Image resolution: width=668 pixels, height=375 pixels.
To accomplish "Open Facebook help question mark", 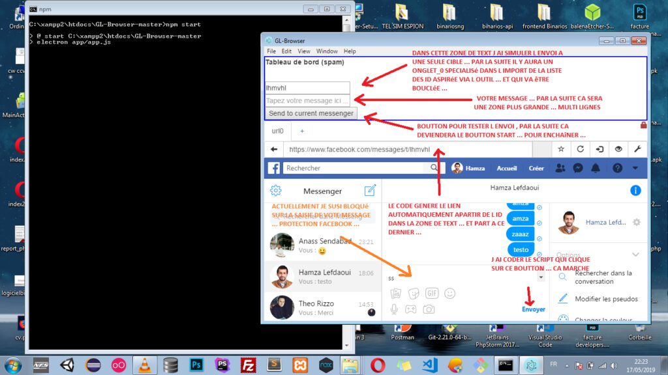I will click(x=617, y=168).
